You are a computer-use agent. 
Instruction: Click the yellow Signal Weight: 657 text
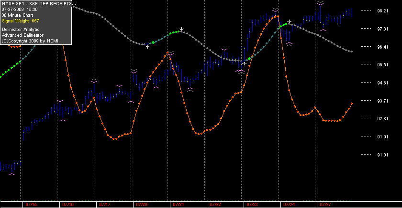[x=21, y=21]
